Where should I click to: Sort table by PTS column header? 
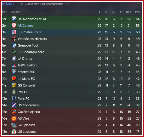coord(137,12)
